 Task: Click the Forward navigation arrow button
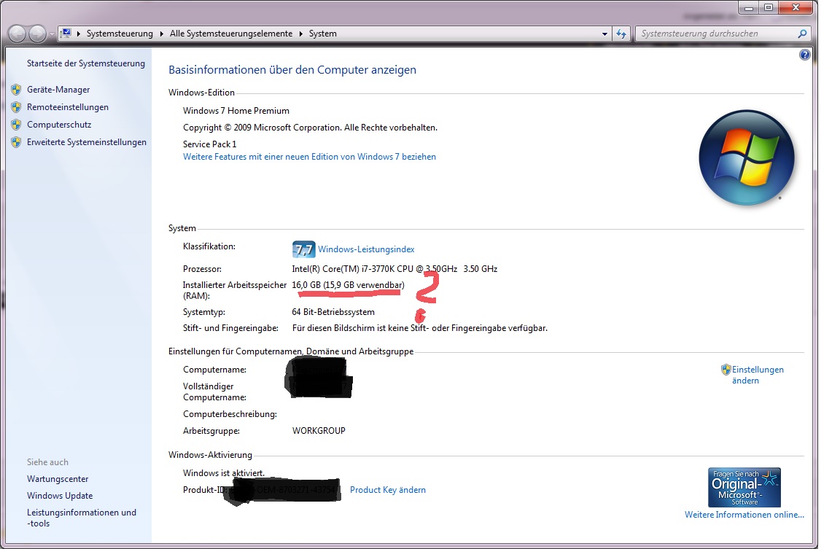tap(37, 34)
